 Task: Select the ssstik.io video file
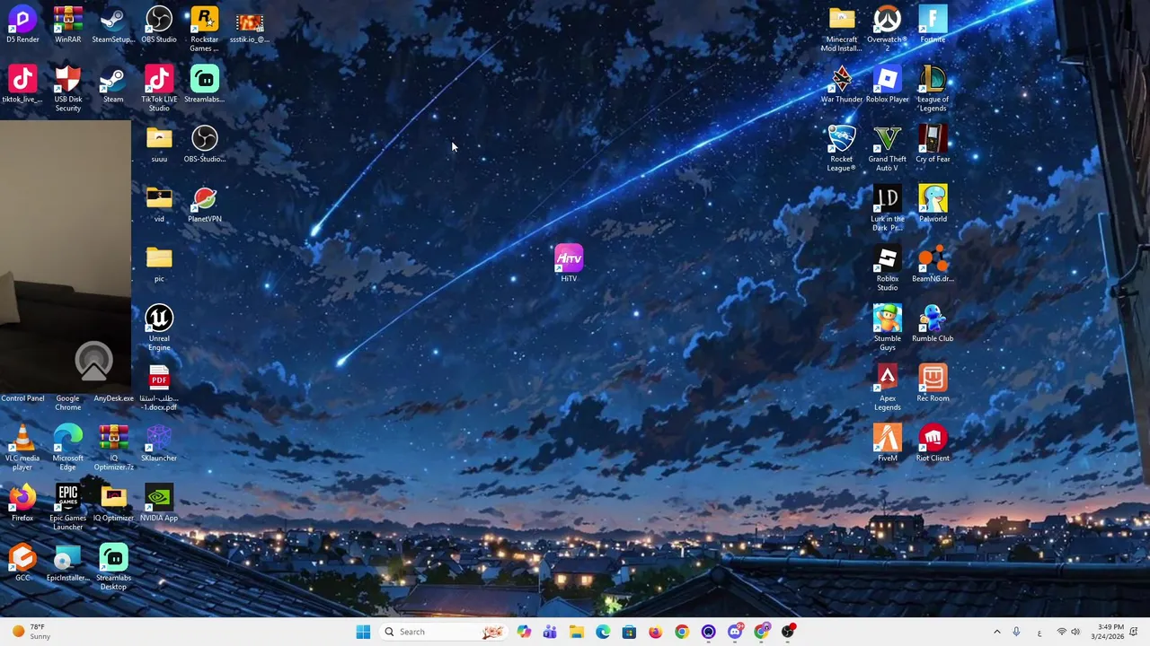250,26
